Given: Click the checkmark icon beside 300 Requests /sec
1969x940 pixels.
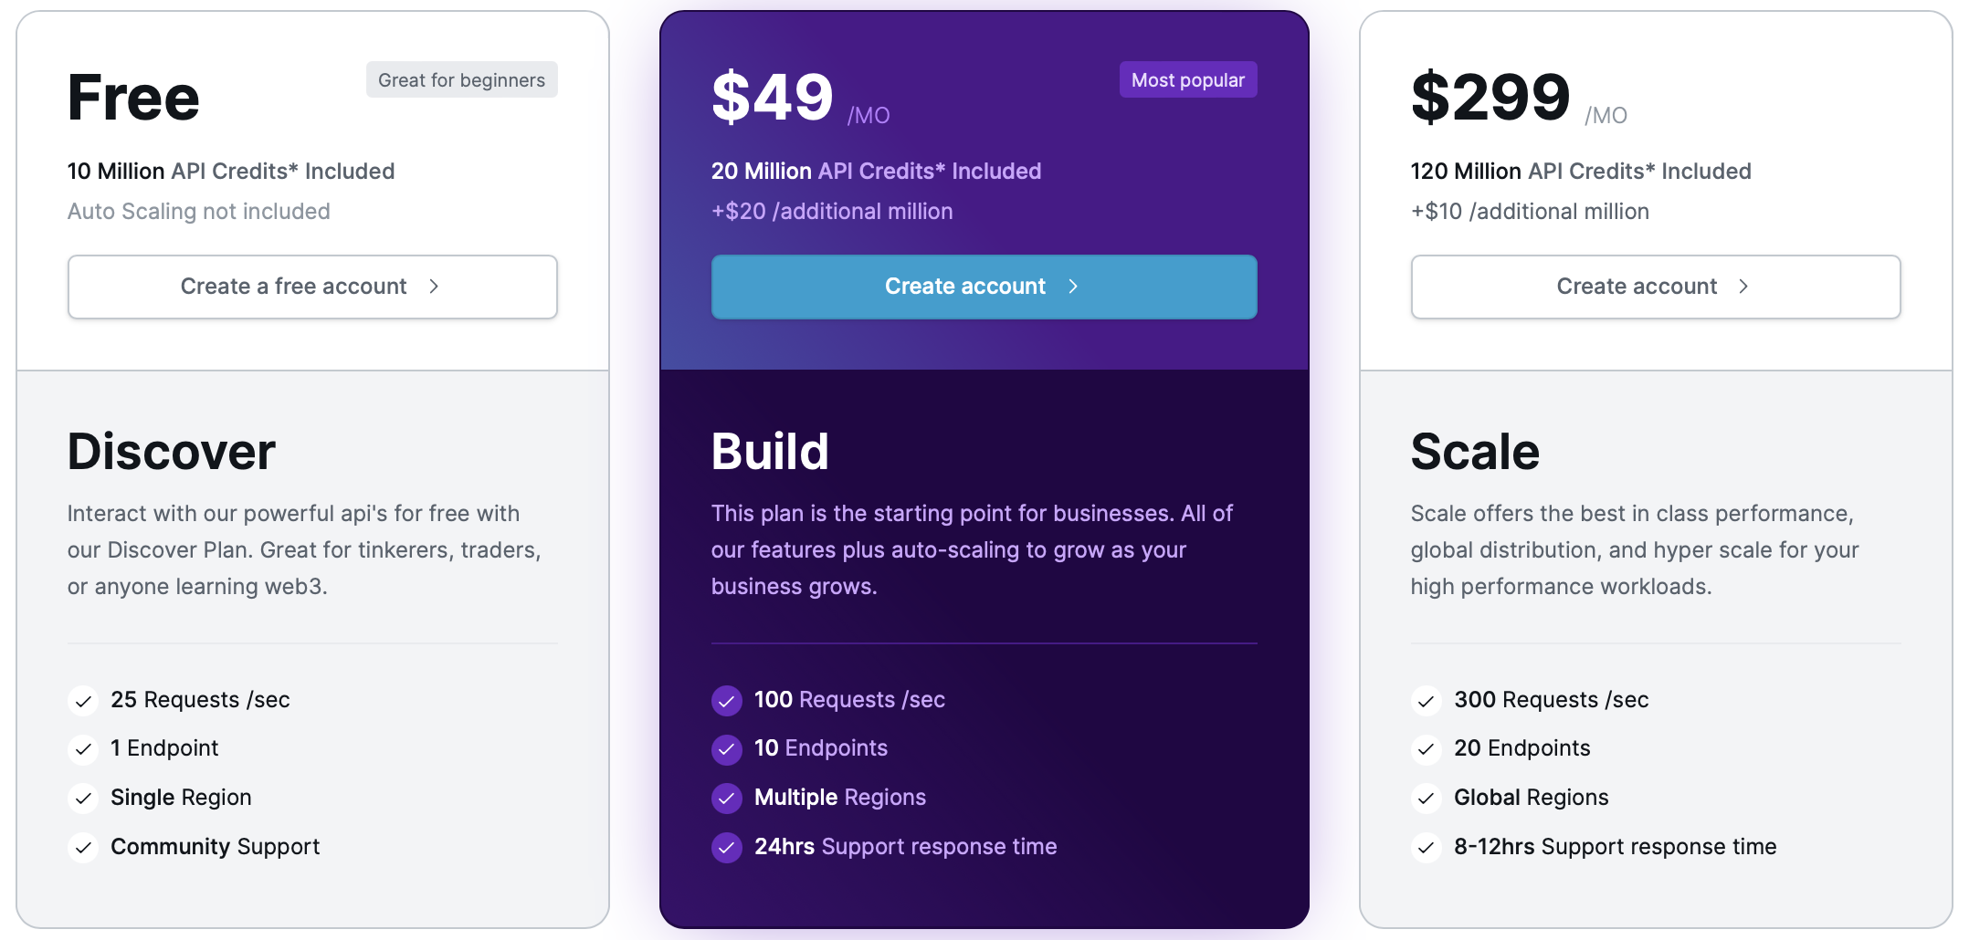Looking at the screenshot, I should 1427,701.
